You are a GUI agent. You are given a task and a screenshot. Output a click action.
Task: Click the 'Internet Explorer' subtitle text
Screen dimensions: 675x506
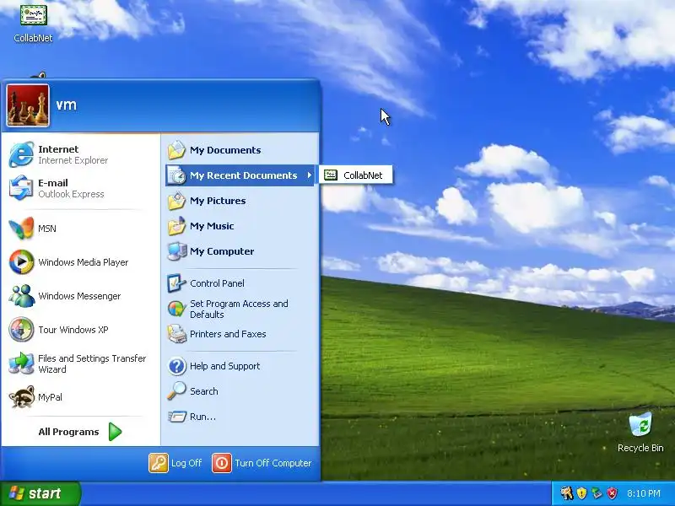coord(73,160)
